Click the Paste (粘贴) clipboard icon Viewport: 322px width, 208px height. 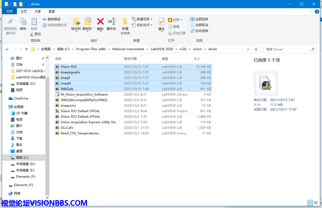coord(34,22)
